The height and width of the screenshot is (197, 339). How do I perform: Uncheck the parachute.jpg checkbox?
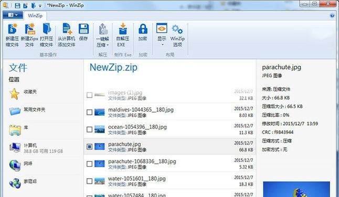(x=89, y=147)
